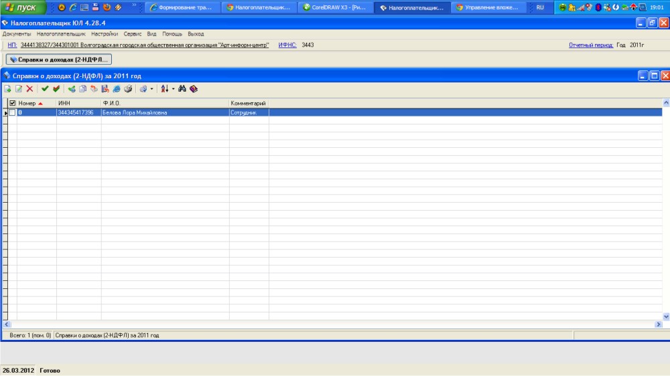Click the edit document pencil icon

[x=19, y=89]
